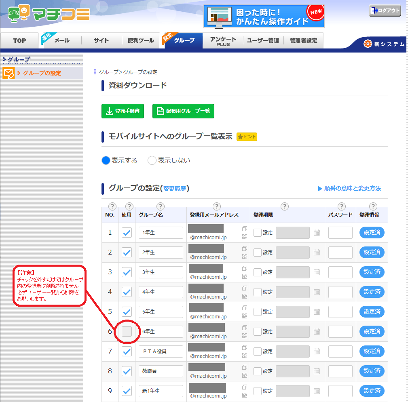Open the メール tab
The height and width of the screenshot is (402, 408).
pyautogui.click(x=62, y=40)
